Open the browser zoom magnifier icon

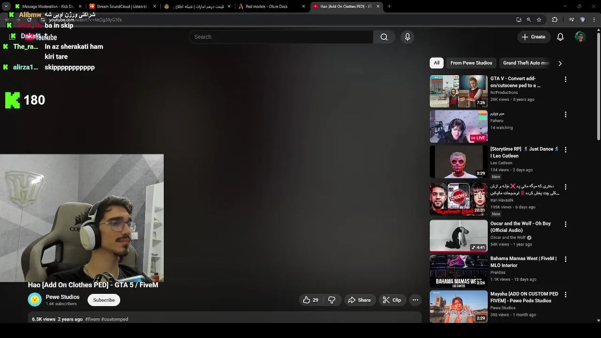pos(529,20)
